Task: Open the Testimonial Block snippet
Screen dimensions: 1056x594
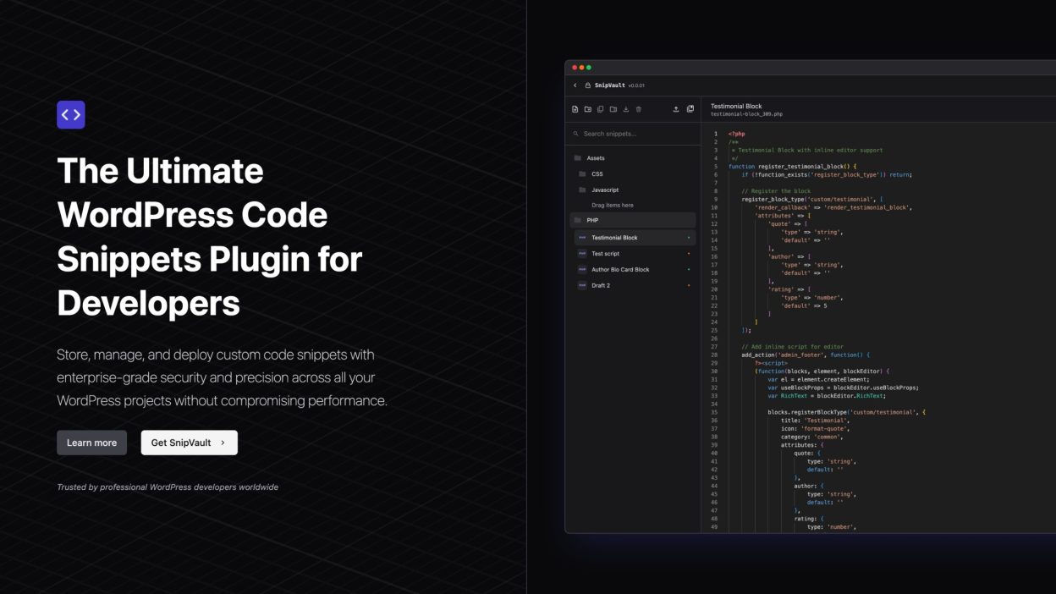Action: click(x=635, y=238)
